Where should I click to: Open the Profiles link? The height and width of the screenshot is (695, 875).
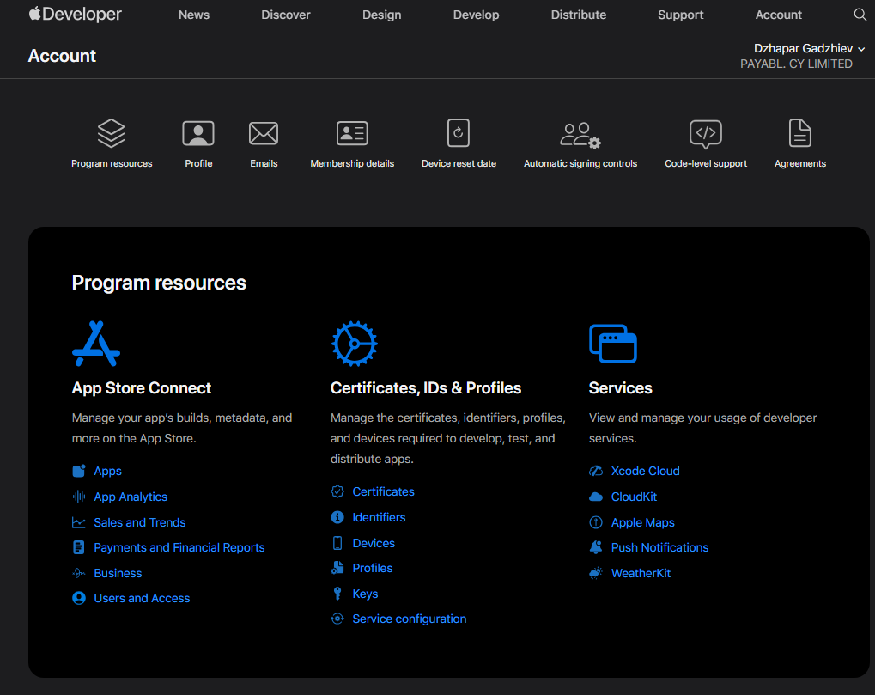pyautogui.click(x=372, y=568)
